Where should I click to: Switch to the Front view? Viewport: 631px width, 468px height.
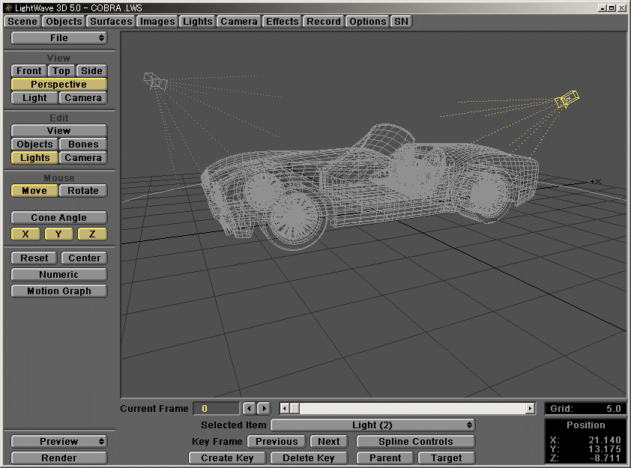(x=28, y=70)
